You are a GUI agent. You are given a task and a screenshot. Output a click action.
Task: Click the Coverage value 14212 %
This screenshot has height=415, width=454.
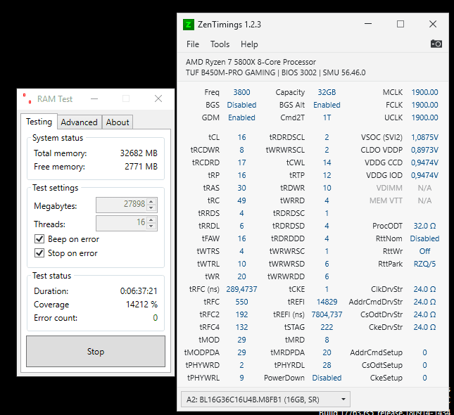tap(142, 305)
